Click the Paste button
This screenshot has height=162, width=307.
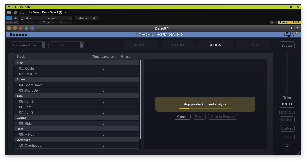pos(64,22)
